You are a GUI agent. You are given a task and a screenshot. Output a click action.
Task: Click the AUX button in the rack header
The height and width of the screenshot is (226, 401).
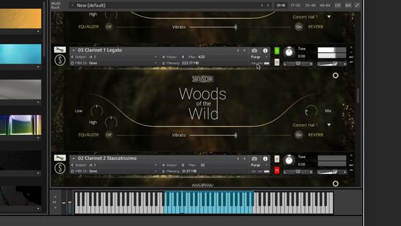click(348, 5)
